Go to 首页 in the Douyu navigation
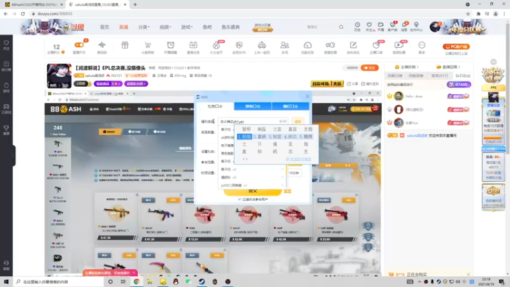 click(105, 27)
